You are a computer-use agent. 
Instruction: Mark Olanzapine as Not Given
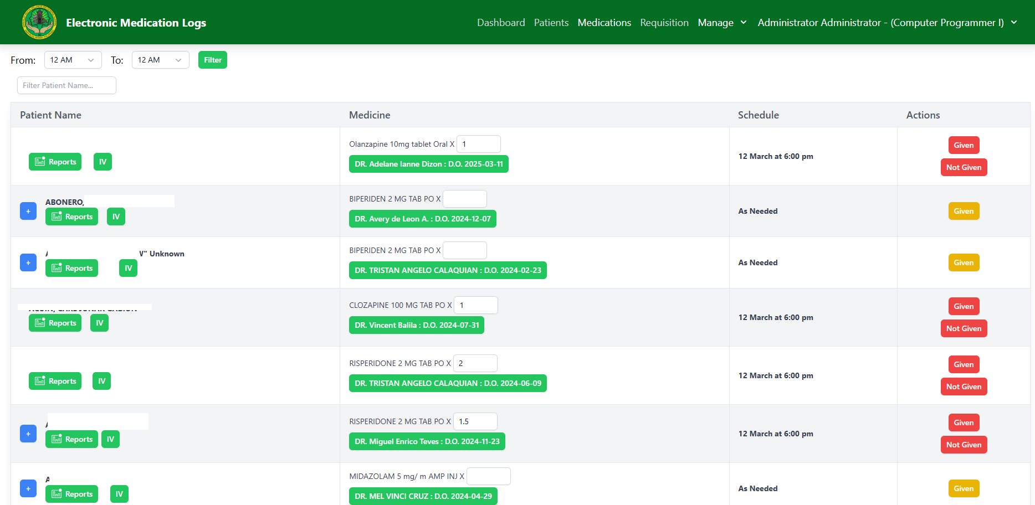964,167
